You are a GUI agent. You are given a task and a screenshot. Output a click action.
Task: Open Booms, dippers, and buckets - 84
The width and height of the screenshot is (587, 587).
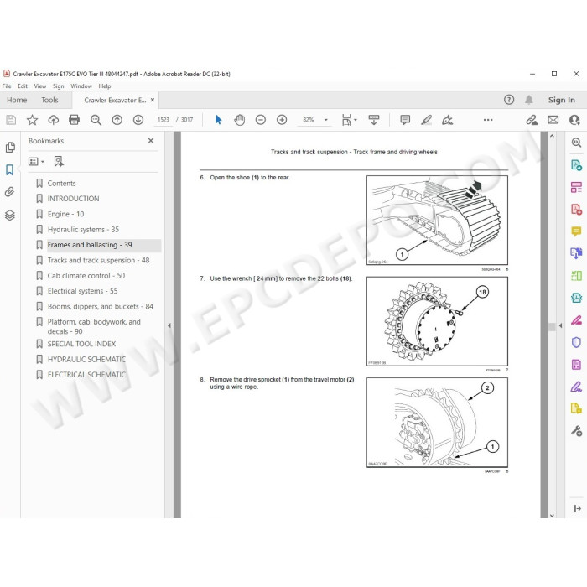(101, 306)
